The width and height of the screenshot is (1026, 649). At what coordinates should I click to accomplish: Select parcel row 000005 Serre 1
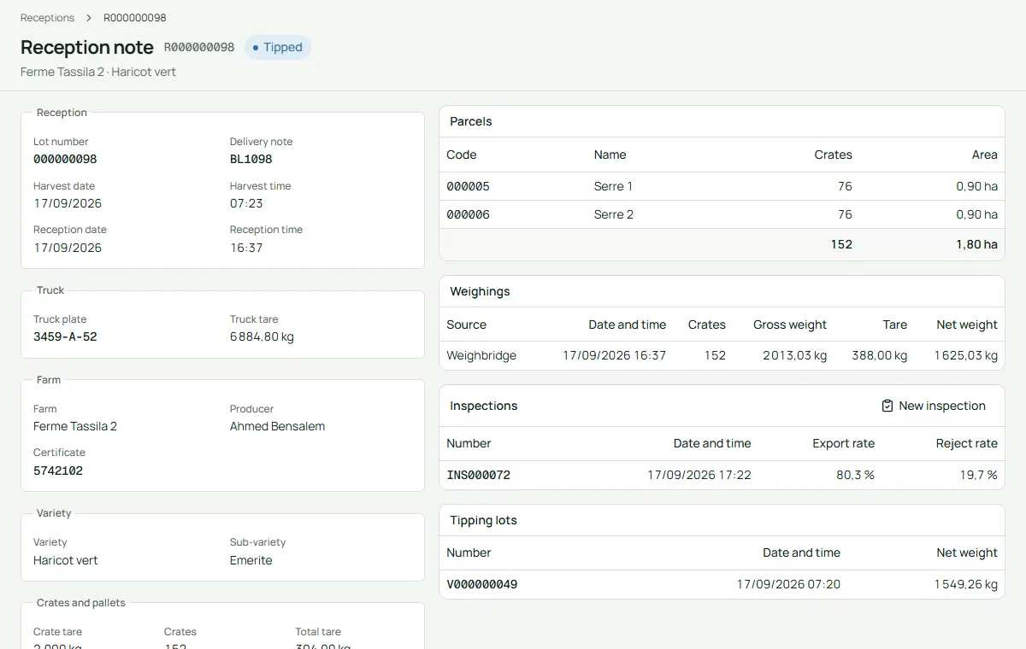click(x=722, y=186)
